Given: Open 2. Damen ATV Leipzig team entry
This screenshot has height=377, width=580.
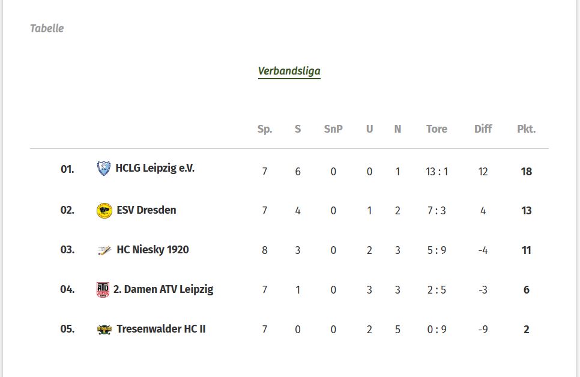Looking at the screenshot, I should 163,289.
